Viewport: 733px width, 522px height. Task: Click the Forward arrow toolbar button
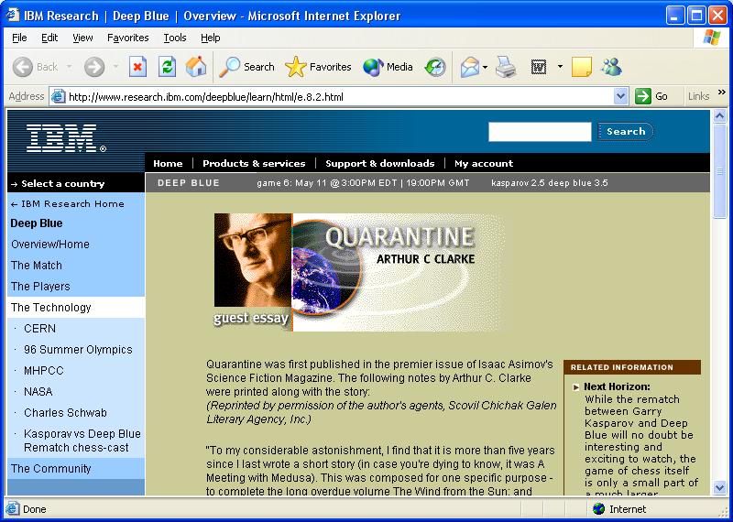tap(94, 67)
